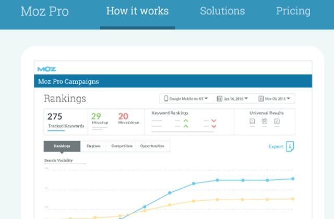
Task: Click the bottom green up arrow in Keyword Rankings
Action: coord(185,126)
